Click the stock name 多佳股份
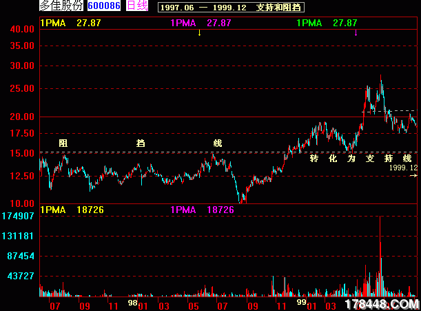Screen dimensions: 421x311 61,6
